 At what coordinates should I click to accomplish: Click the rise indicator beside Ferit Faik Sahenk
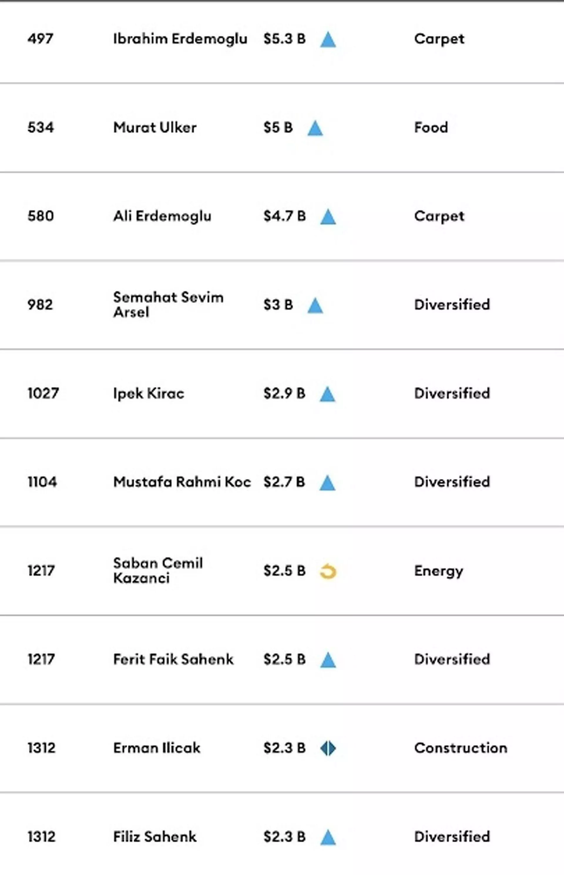(328, 660)
